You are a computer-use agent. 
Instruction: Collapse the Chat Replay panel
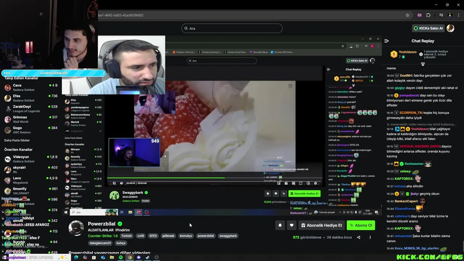pyautogui.click(x=386, y=41)
